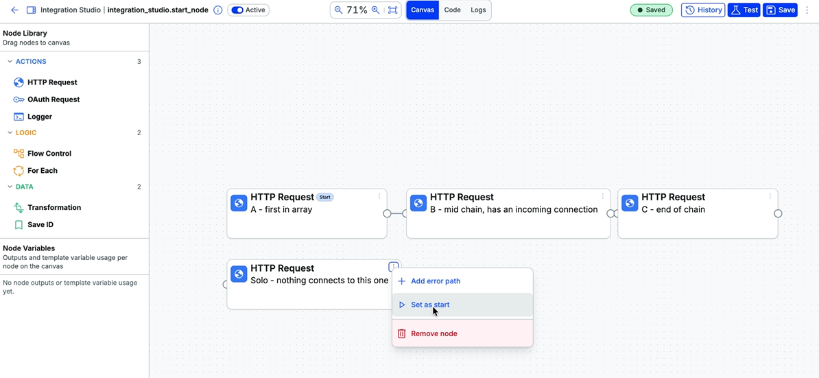
Task: Open kebab menu on node C
Action: (x=770, y=196)
